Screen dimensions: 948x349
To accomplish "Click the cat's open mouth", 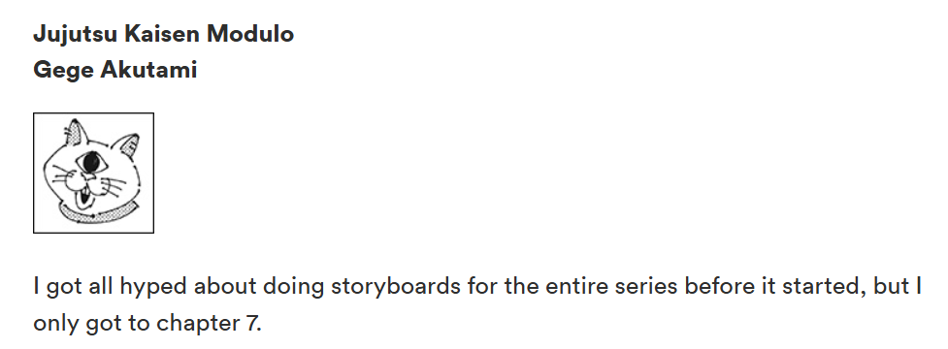I will click(84, 196).
